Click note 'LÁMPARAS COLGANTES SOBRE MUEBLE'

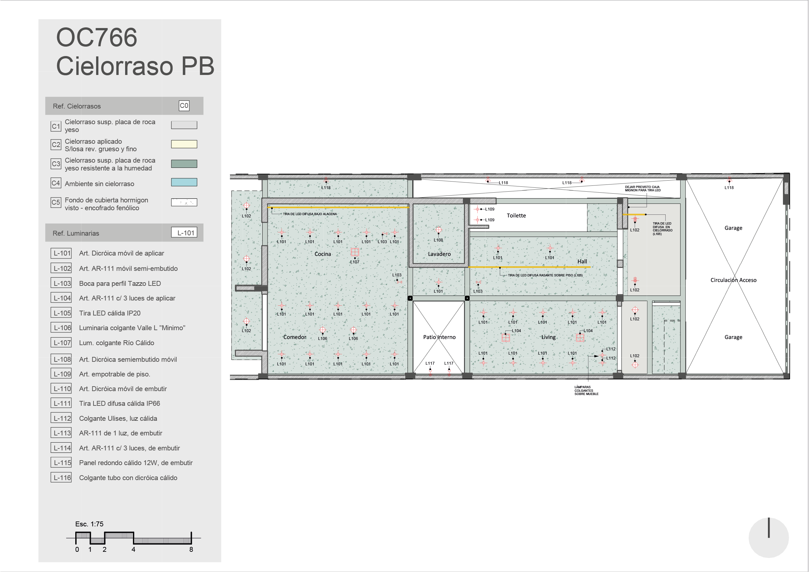pos(586,390)
